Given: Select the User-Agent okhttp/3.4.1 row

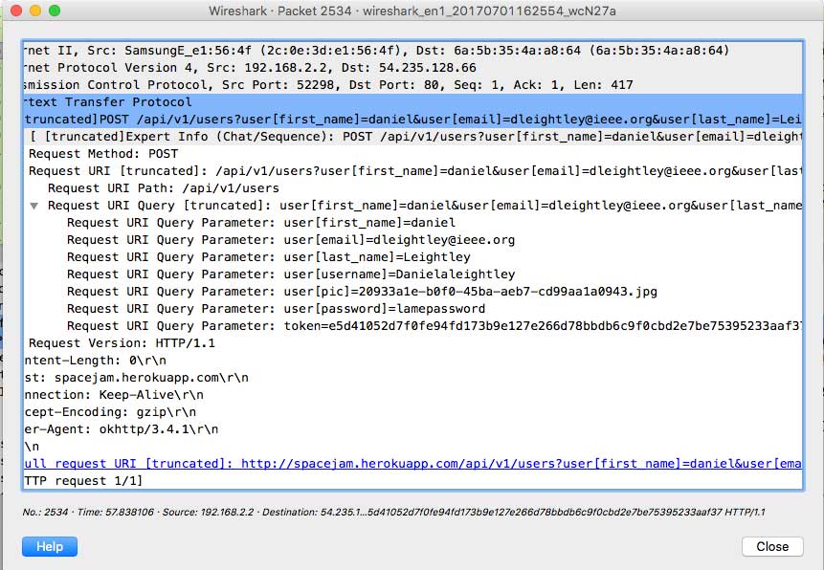Looking at the screenshot, I should tap(413, 429).
